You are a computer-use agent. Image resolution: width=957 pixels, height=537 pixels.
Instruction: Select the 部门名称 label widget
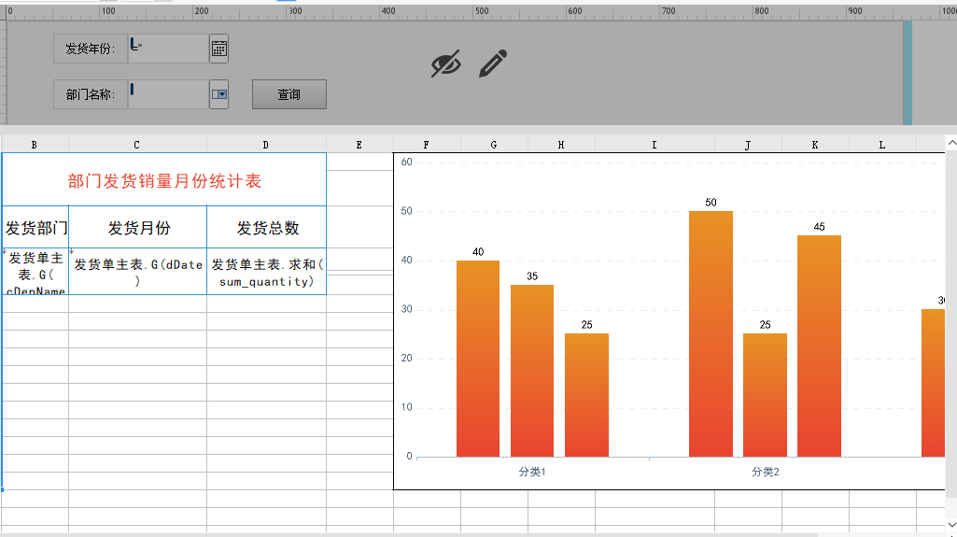click(x=91, y=94)
